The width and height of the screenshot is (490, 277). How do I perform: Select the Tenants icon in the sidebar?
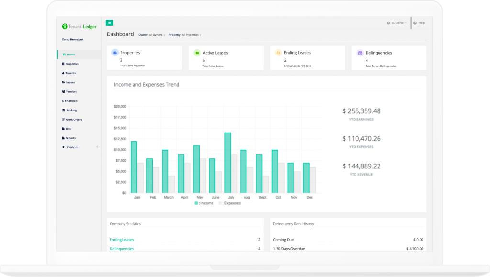coord(72,73)
